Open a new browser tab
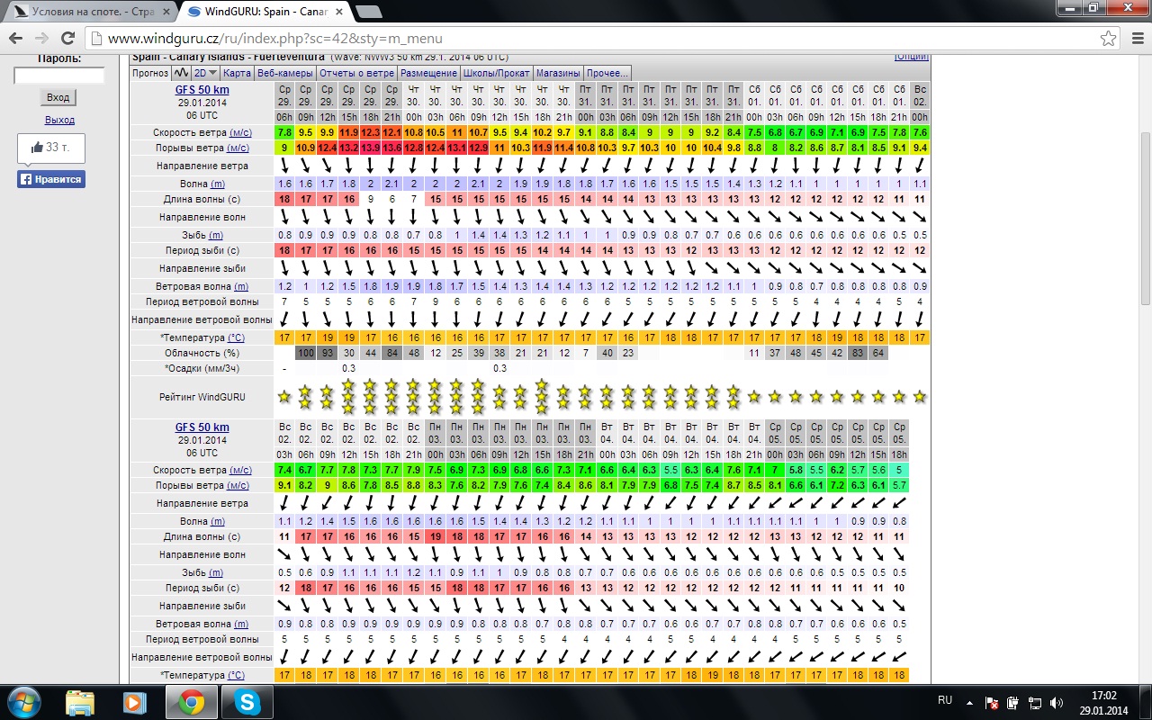Screen dimensions: 1152x720 pyautogui.click(x=368, y=12)
